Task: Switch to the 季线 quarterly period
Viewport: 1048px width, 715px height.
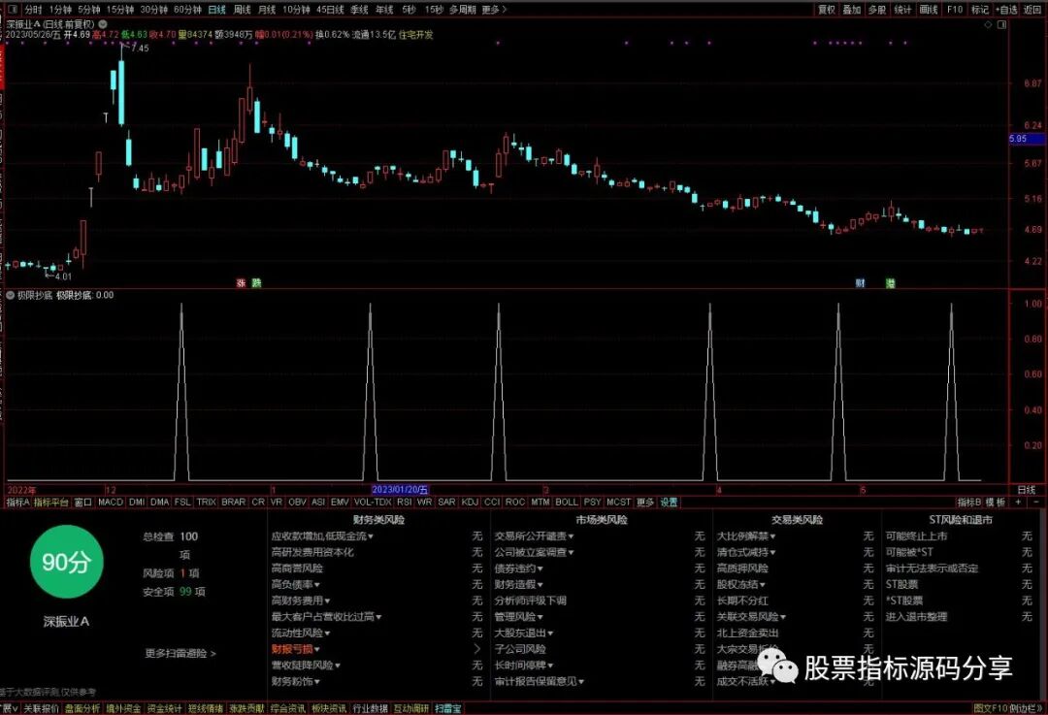Action: click(360, 10)
